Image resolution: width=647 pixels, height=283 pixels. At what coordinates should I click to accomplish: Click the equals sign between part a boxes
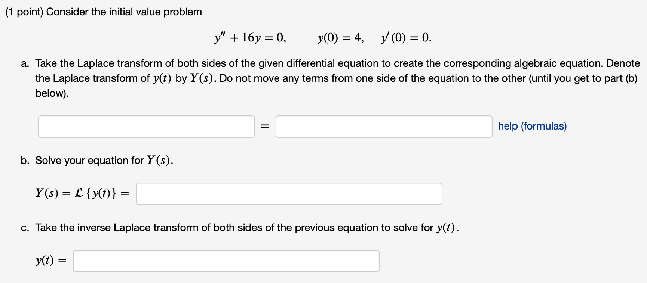(265, 127)
